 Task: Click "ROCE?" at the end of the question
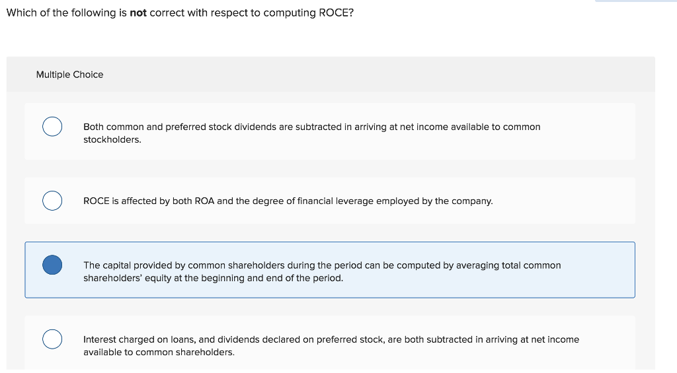point(337,13)
